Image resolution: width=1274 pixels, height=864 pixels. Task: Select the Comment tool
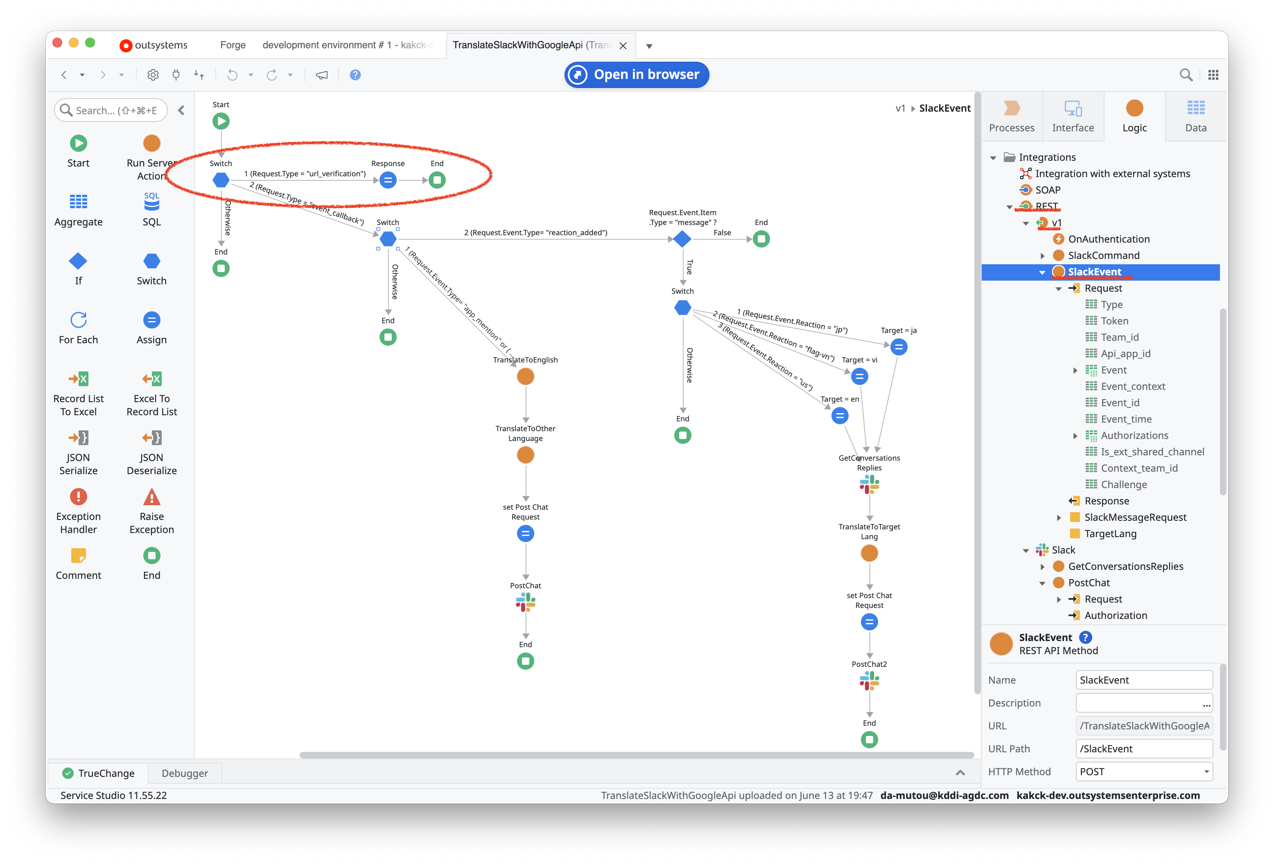point(78,563)
